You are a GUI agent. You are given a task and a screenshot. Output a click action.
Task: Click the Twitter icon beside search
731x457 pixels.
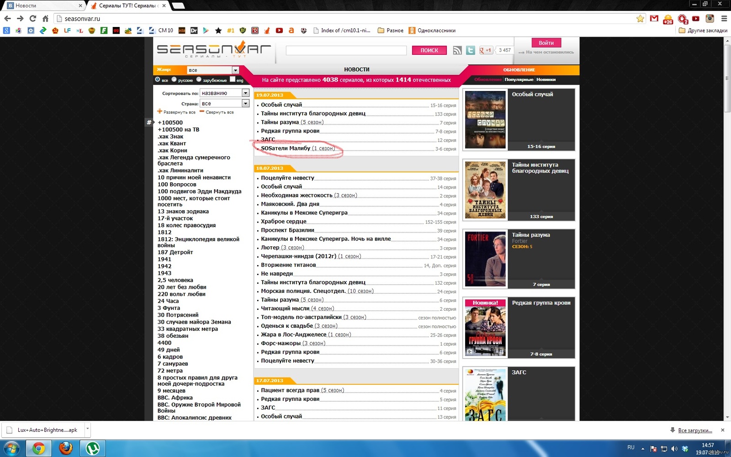470,50
